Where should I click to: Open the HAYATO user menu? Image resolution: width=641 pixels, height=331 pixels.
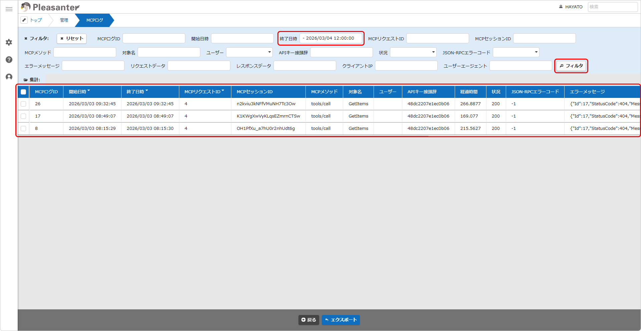[x=571, y=7]
